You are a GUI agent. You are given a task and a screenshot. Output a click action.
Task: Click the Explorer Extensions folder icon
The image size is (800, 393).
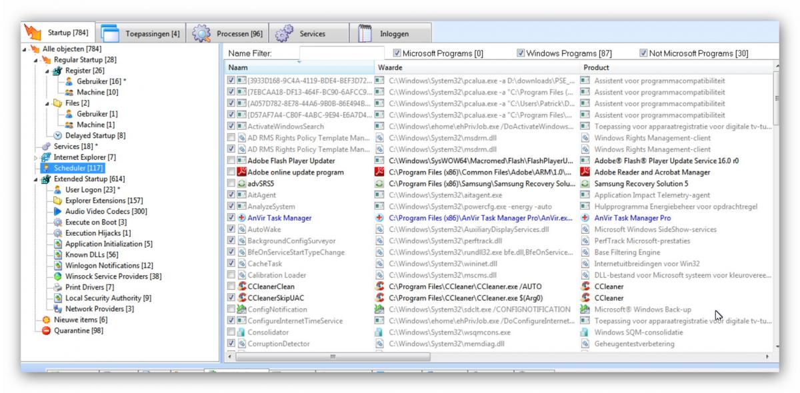pos(58,200)
